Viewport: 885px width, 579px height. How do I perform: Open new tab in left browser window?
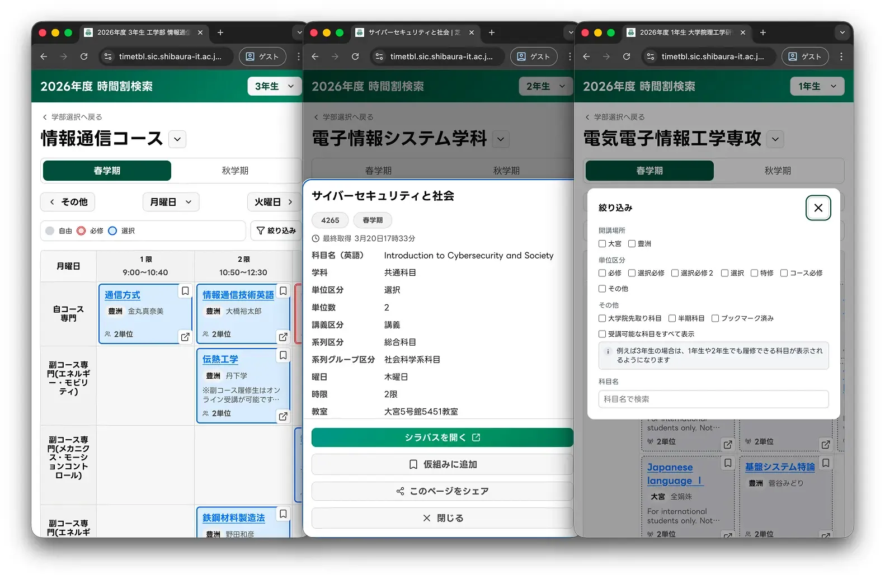click(x=220, y=32)
